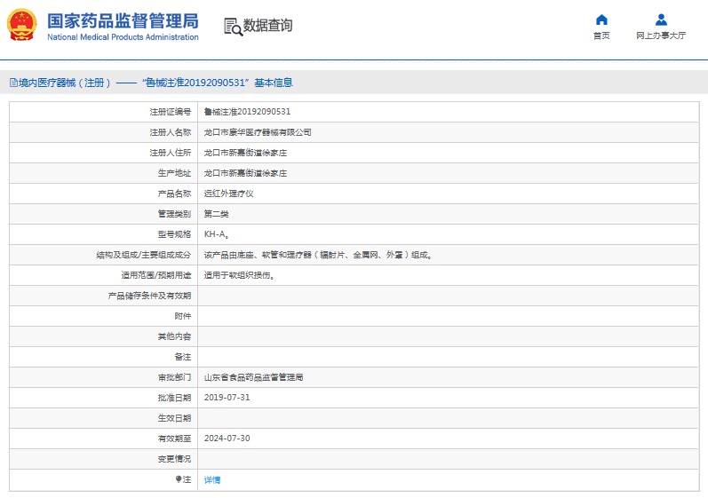The image size is (708, 498).
Task: Select 山东省食品药品监督管理局 cell
Action: pyautogui.click(x=253, y=377)
